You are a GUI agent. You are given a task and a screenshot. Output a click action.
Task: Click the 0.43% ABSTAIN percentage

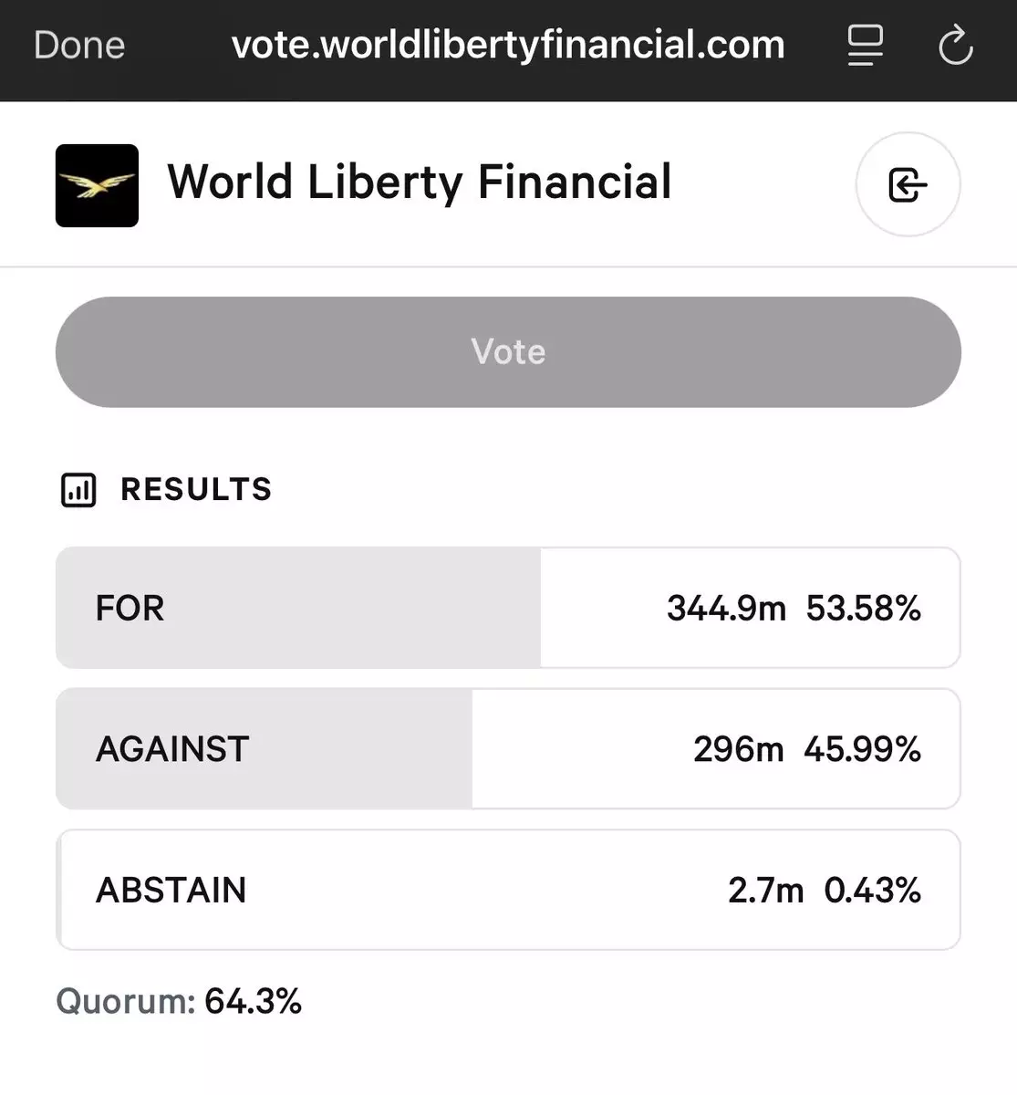[x=872, y=890]
